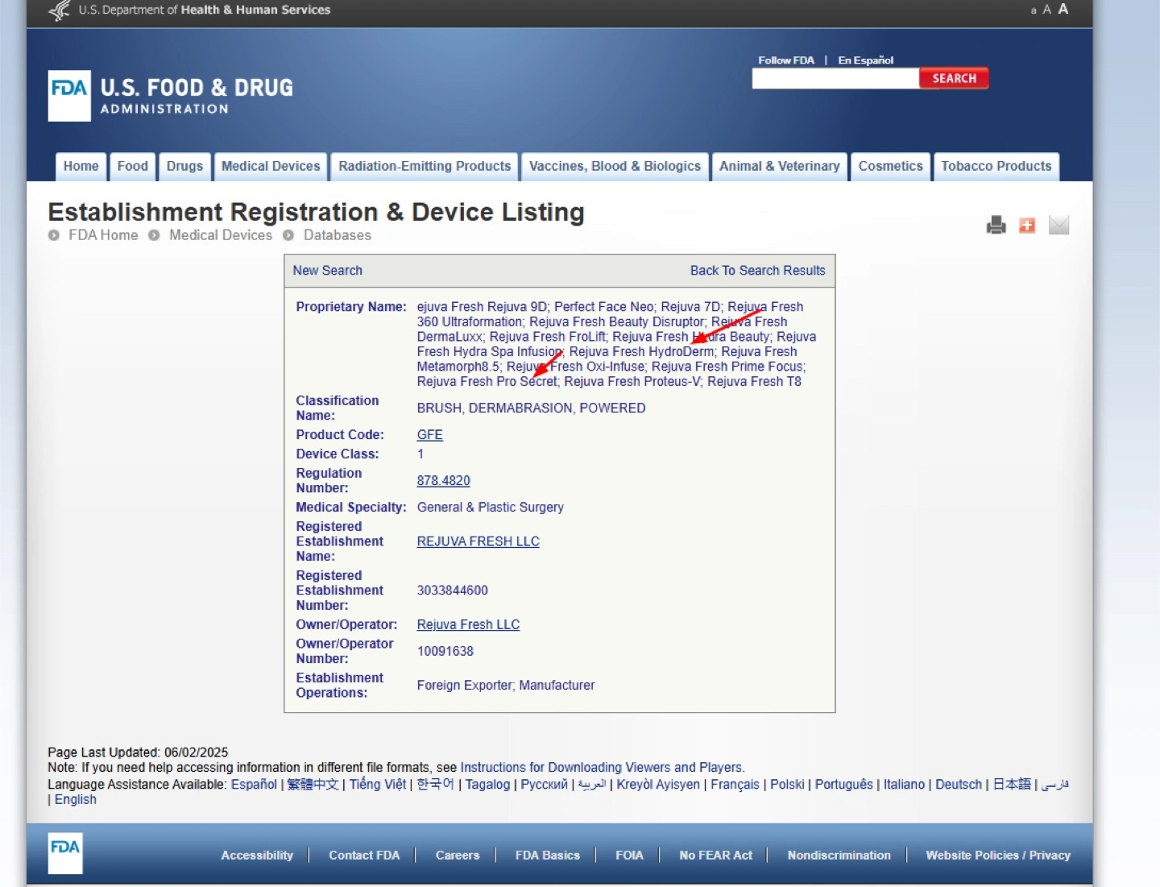The image size is (1160, 887).
Task: Click the New Search link
Action: tap(327, 271)
